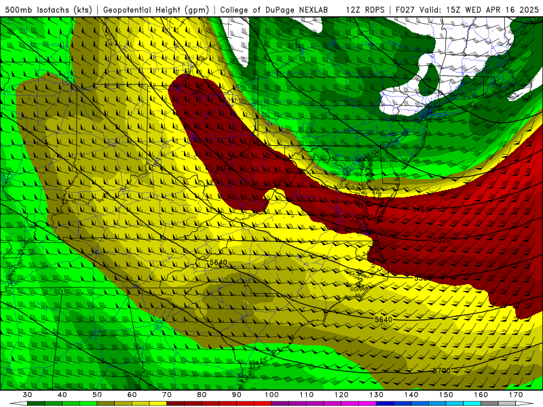Select the "Geopotential Height (gpm)" header text
This screenshot has height=407, width=543.
[x=156, y=10]
